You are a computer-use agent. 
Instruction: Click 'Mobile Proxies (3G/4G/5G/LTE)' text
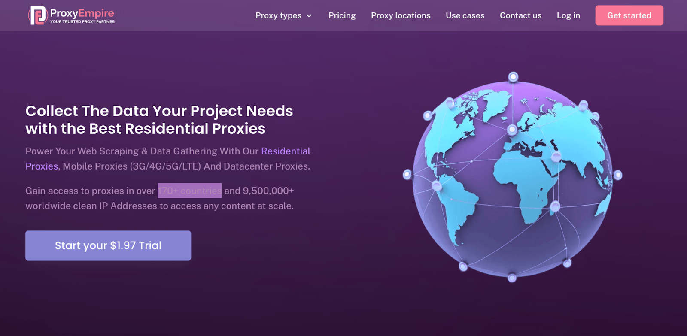[x=132, y=166]
